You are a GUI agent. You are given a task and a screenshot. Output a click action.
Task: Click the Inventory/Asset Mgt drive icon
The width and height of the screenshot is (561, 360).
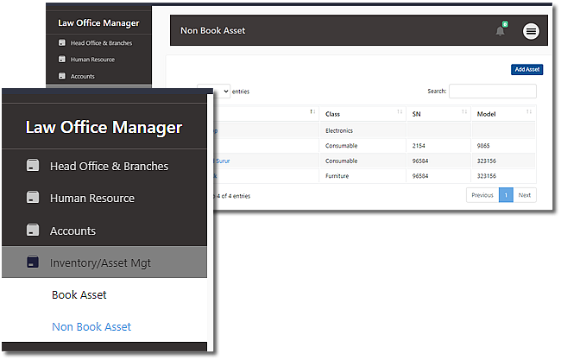[34, 262]
